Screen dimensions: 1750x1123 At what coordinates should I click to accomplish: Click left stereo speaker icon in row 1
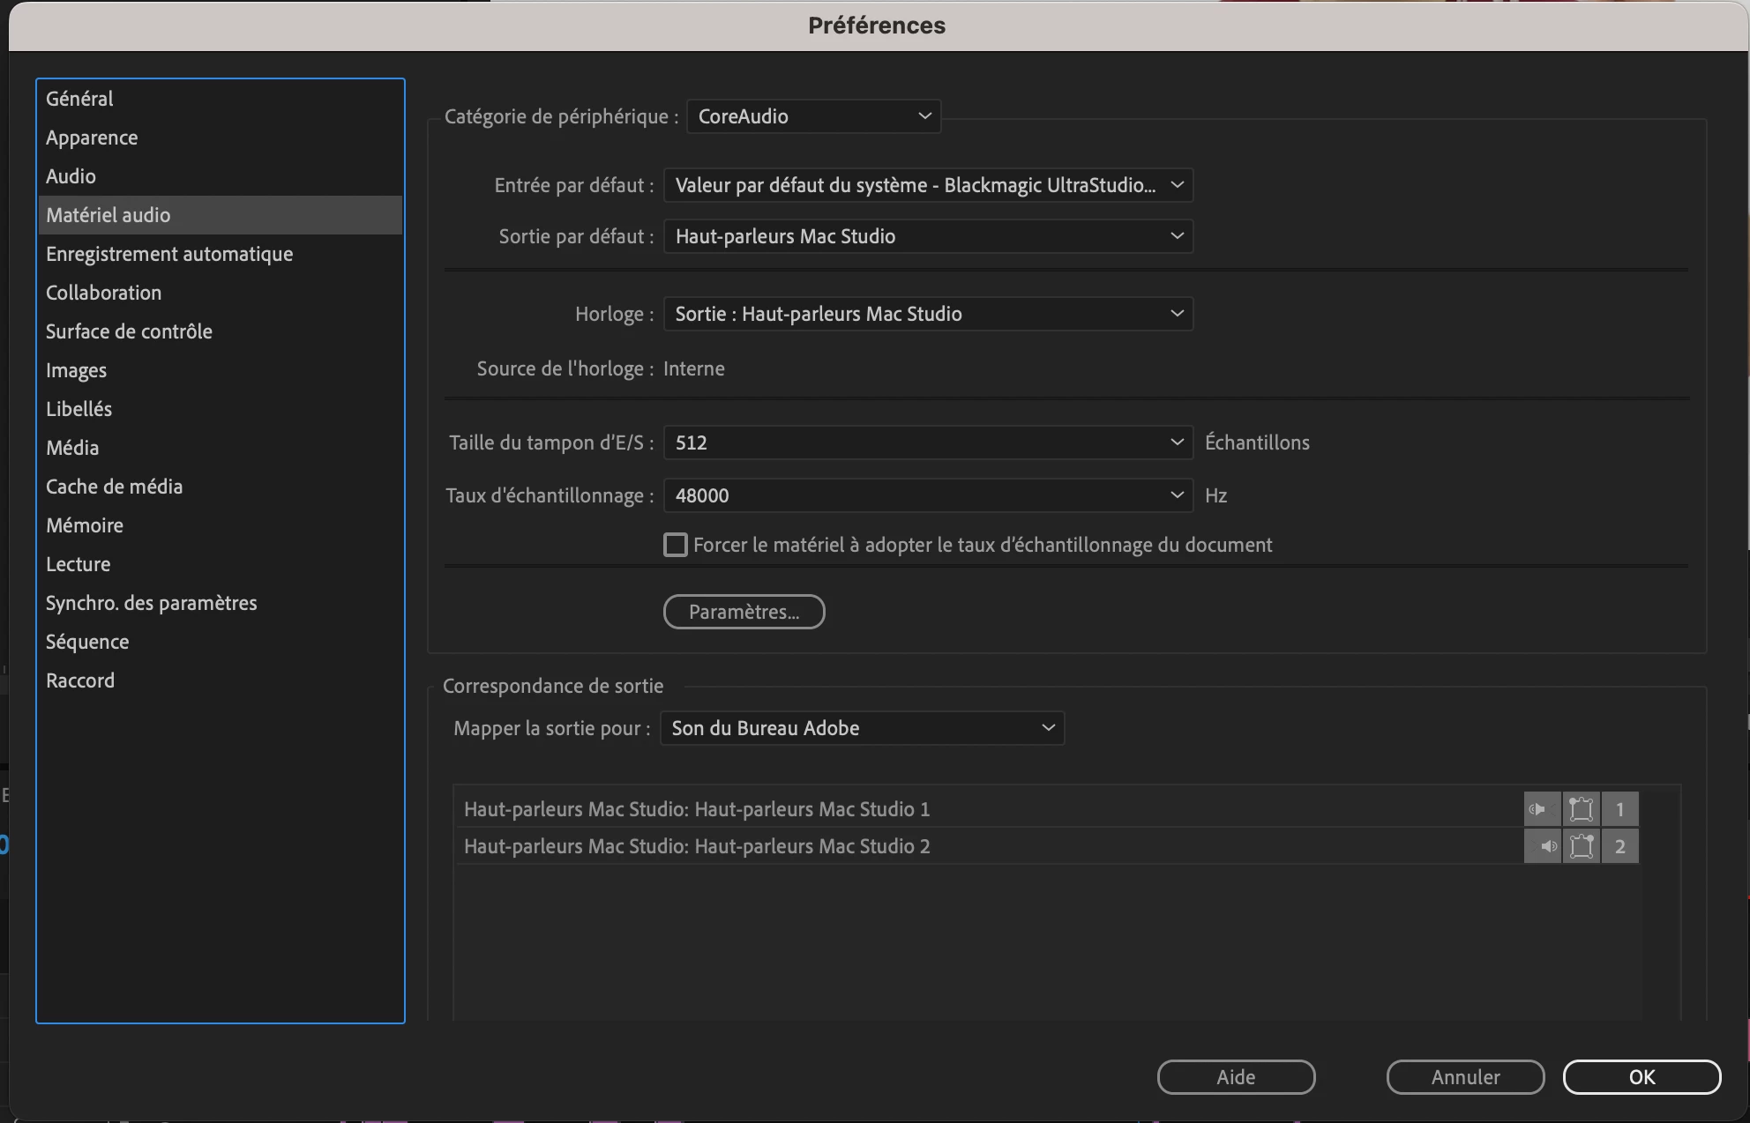pos(1542,809)
